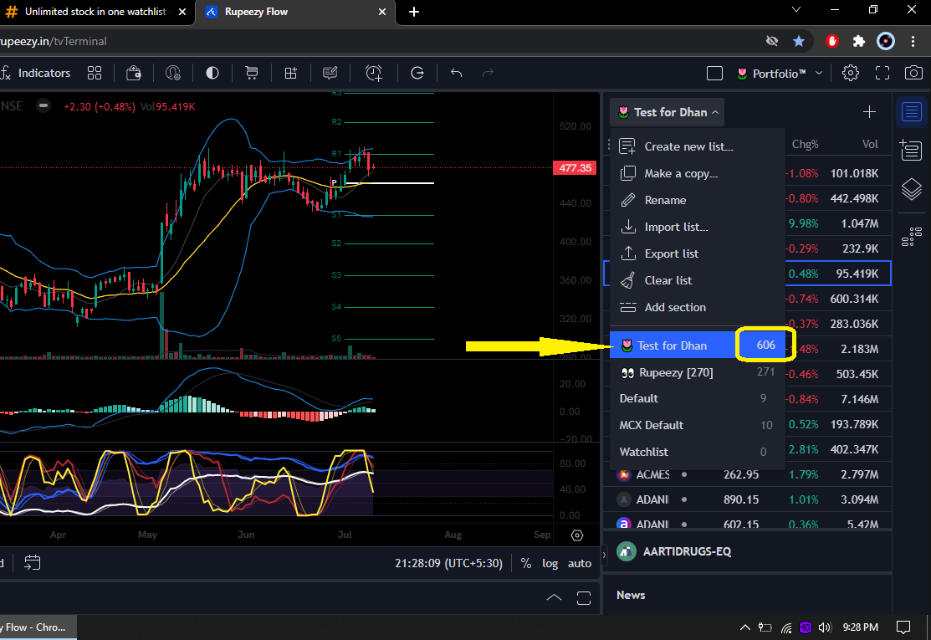931x640 pixels.
Task: Select Import list in the menu
Action: tap(697, 227)
